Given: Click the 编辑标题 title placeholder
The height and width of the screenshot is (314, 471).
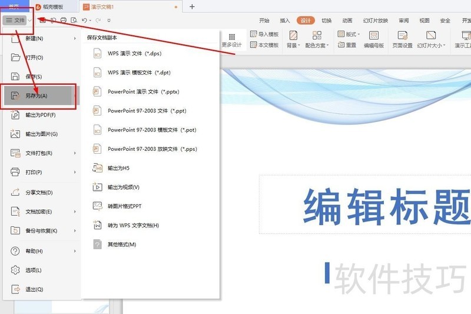Looking at the screenshot, I should [365, 204].
